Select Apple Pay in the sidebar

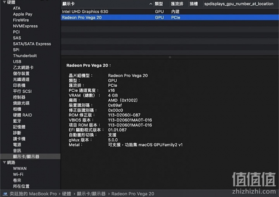(x=22, y=14)
